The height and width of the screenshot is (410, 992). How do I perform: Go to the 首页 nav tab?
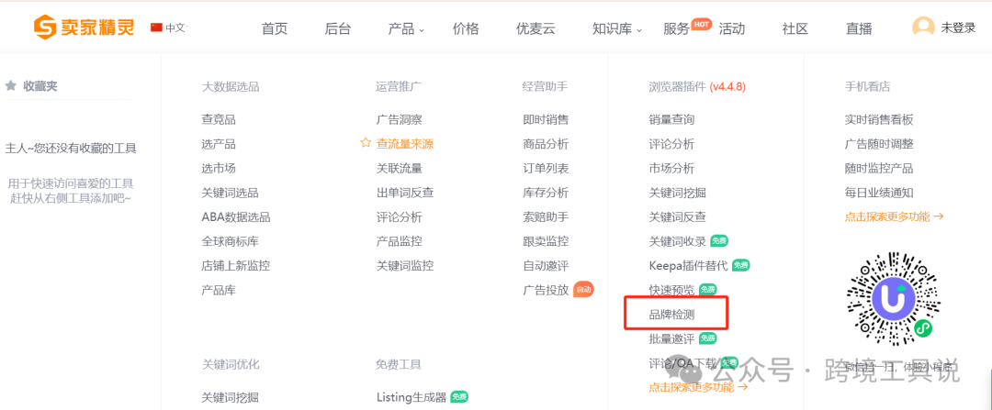[275, 28]
